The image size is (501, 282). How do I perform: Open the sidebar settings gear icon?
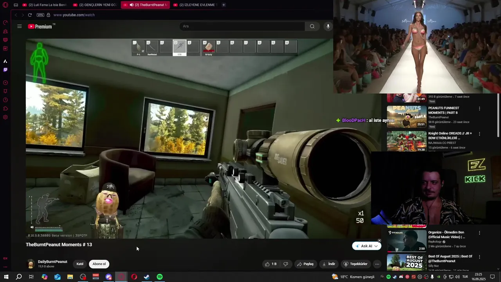pos(5,117)
